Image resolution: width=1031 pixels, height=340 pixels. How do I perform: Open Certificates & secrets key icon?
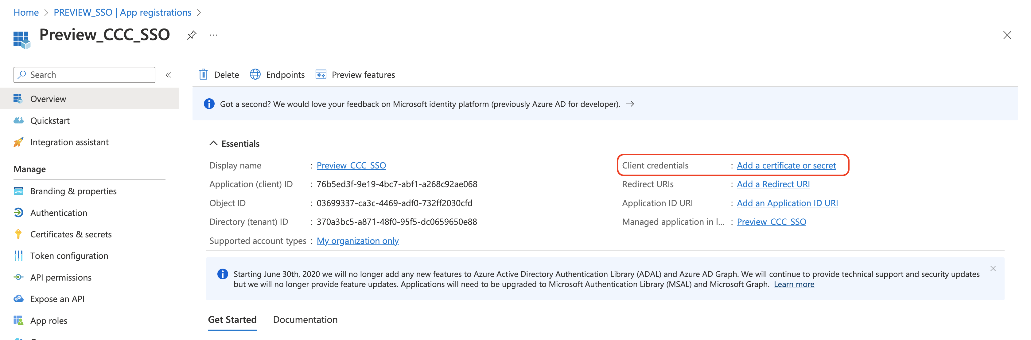(18, 234)
